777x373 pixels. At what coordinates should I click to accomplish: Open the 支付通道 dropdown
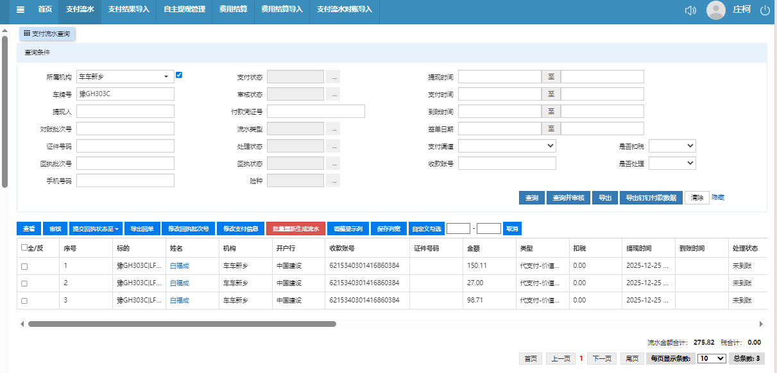pyautogui.click(x=507, y=146)
